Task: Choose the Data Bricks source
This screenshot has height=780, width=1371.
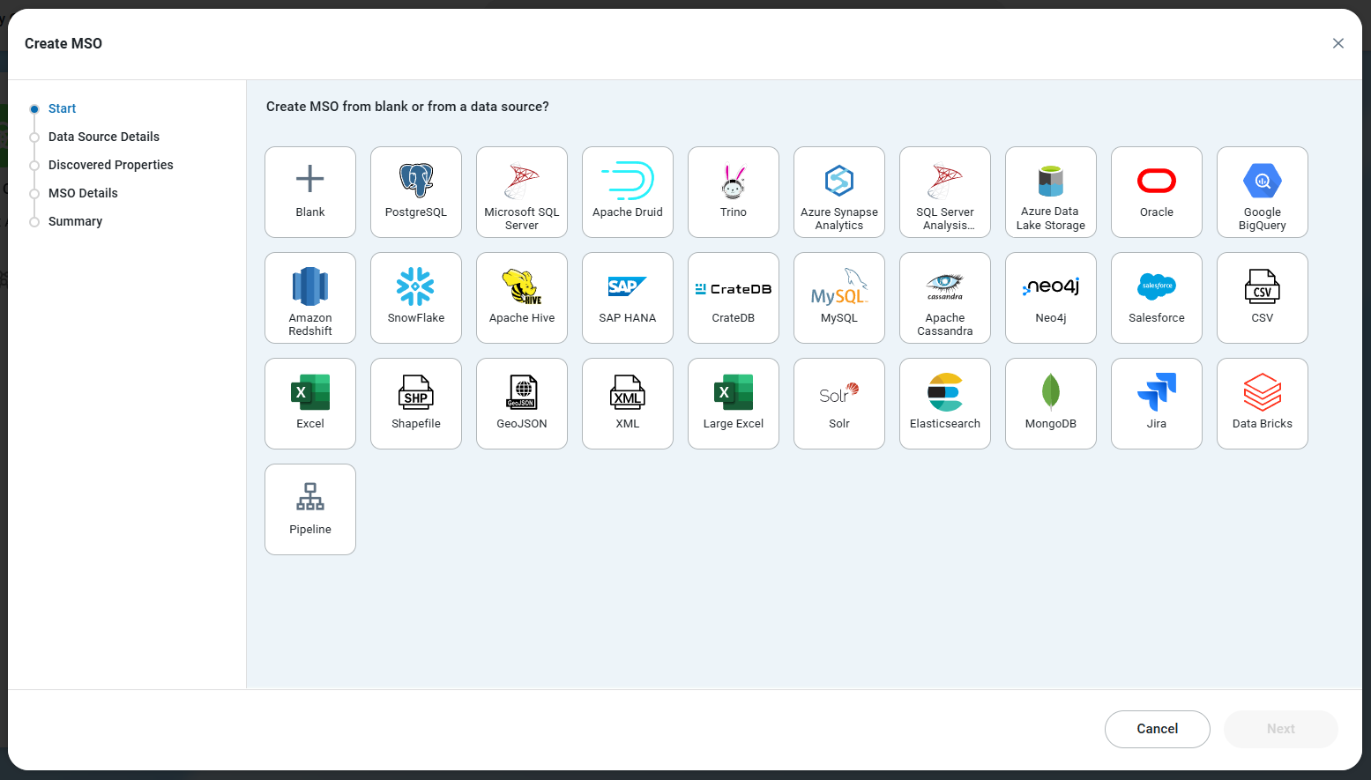Action: [x=1263, y=404]
